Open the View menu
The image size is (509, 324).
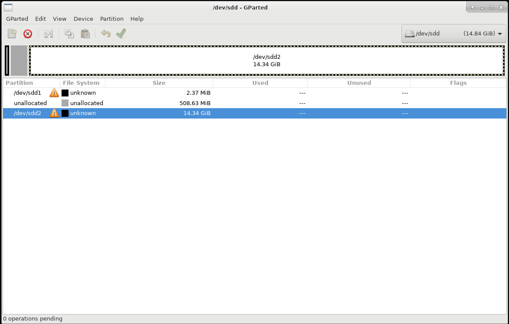tap(60, 19)
